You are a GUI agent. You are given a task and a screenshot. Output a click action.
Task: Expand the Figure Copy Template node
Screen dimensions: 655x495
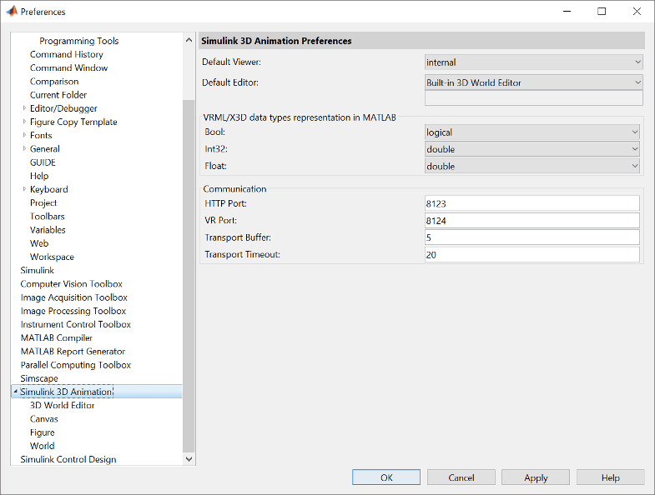coord(25,122)
